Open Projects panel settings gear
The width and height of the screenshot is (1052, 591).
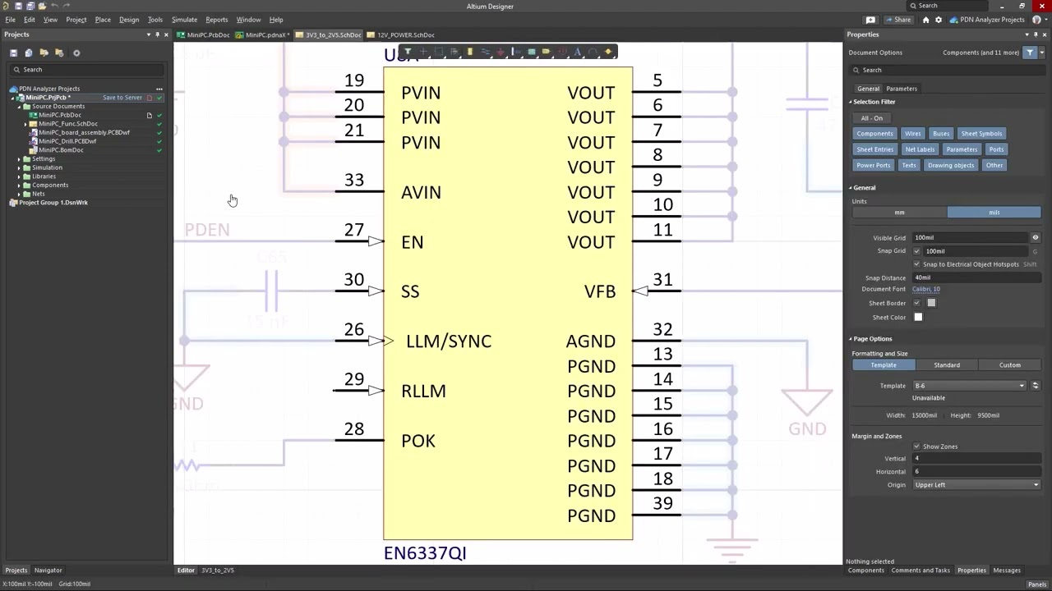(76, 53)
